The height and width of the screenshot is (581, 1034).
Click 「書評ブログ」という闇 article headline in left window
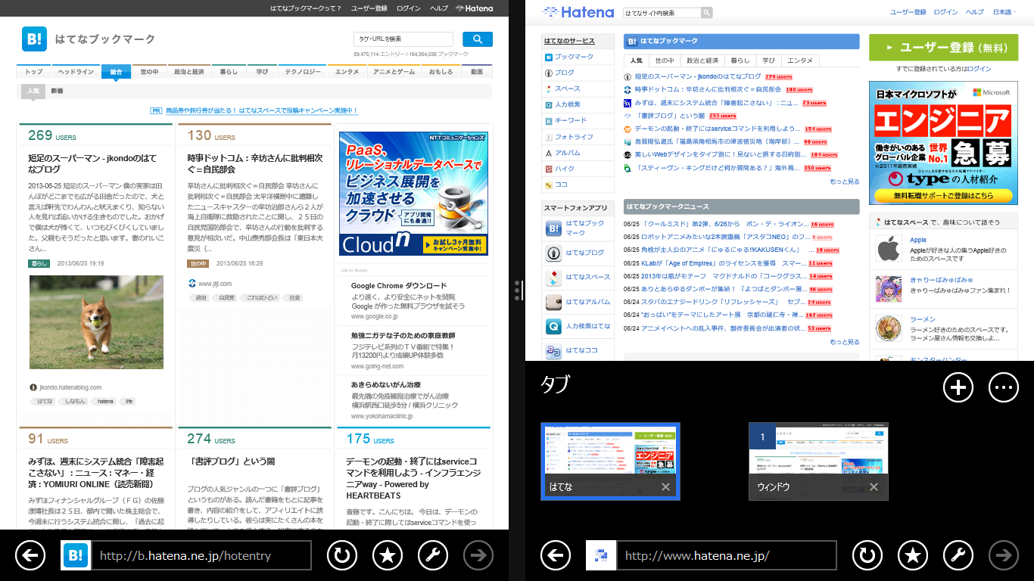[231, 461]
